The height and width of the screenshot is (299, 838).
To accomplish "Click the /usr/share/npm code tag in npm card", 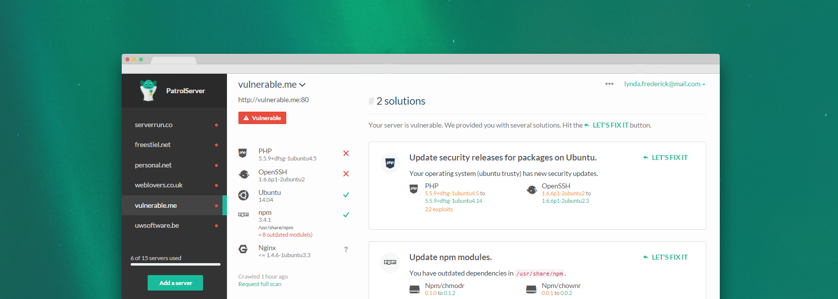I will [540, 274].
